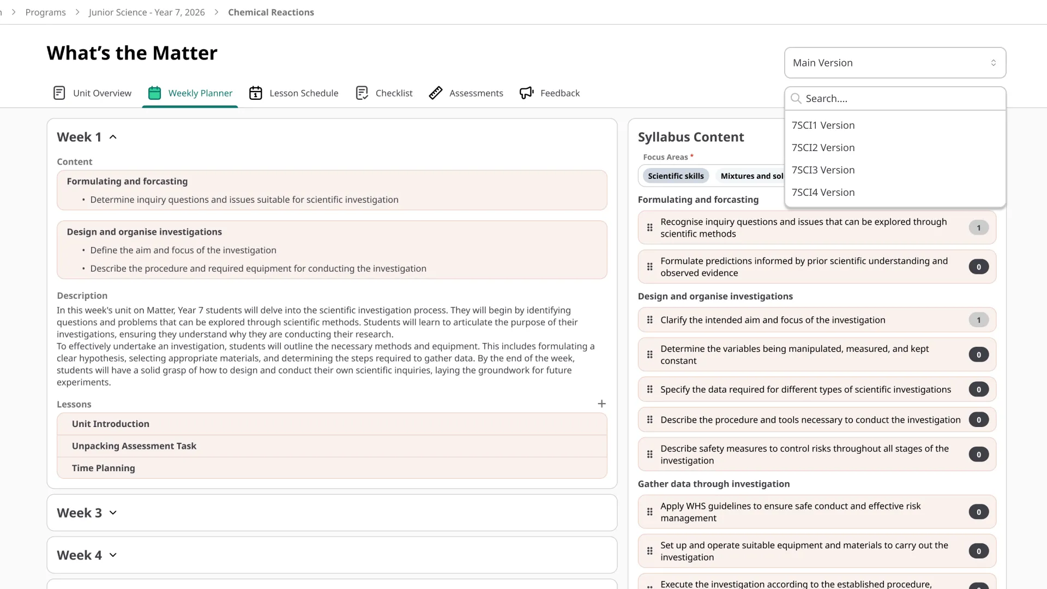This screenshot has width=1047, height=589.
Task: Click count badge on 'Recognise inquiry questions' item
Action: point(978,228)
